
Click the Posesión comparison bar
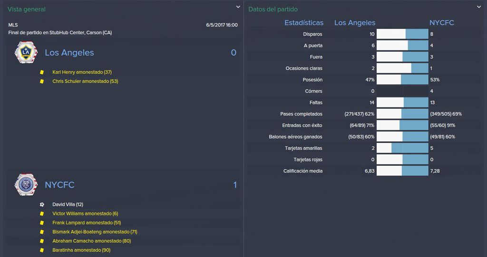[402, 80]
